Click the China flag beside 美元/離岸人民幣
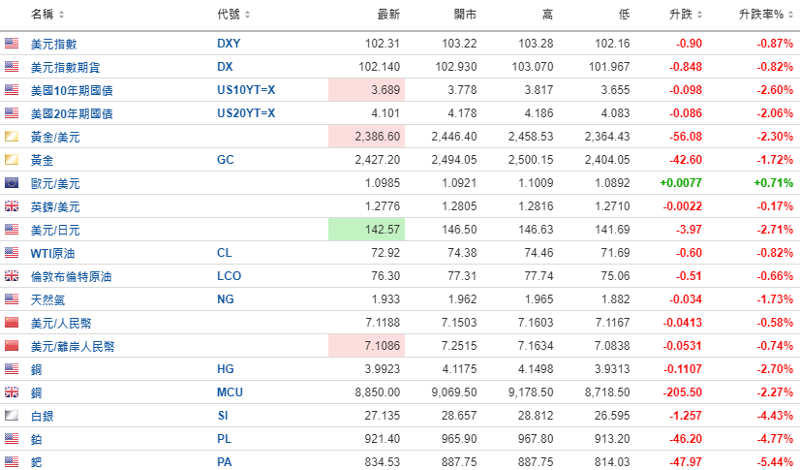The image size is (800, 470). [12, 346]
